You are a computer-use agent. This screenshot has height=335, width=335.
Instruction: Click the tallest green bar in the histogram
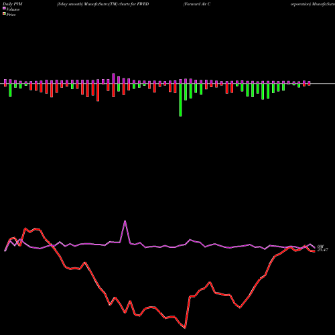coord(180,100)
